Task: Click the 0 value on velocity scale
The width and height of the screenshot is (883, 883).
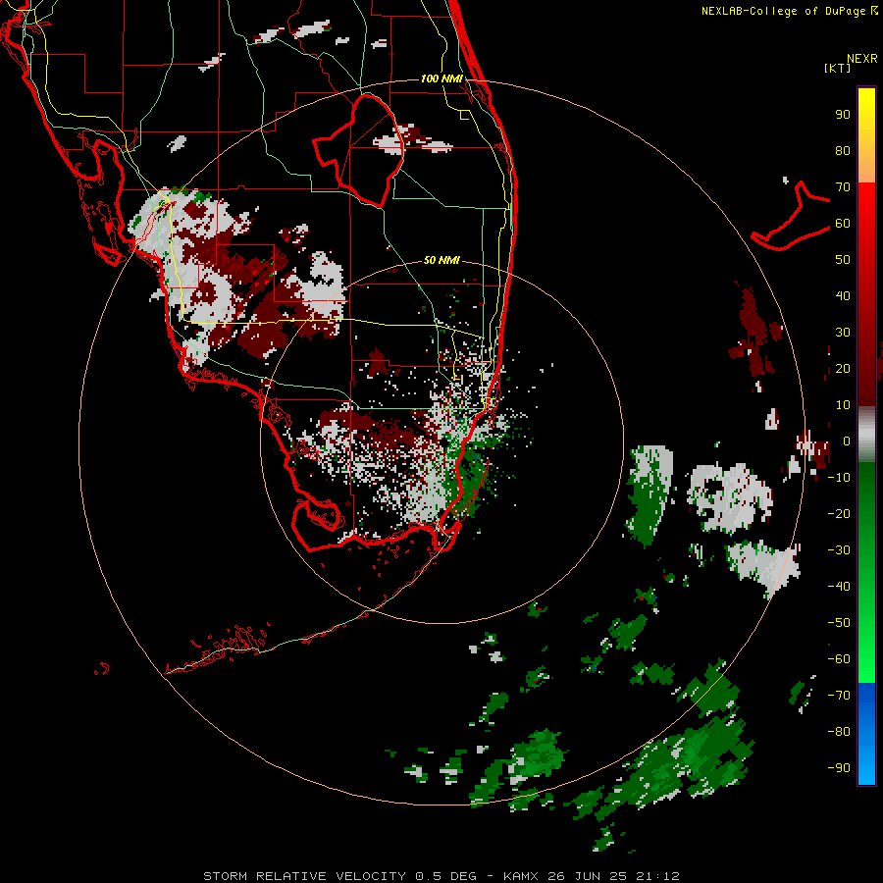Action: point(847,441)
